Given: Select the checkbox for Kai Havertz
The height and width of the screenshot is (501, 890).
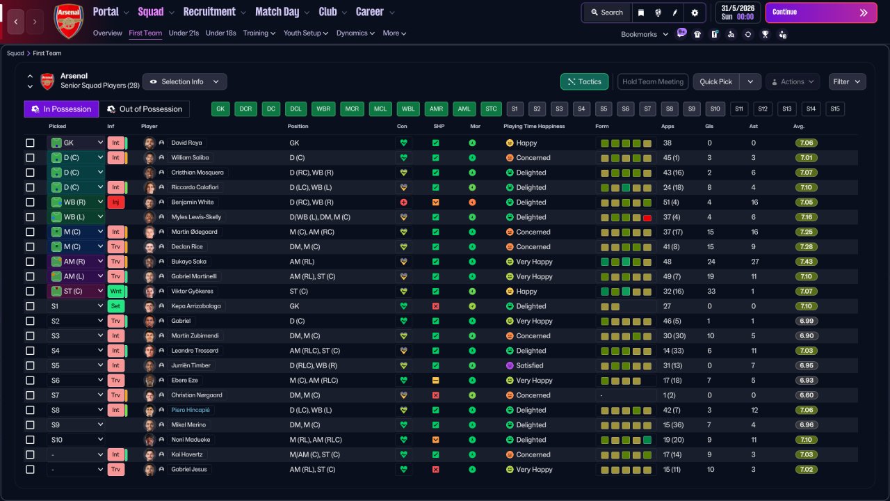Looking at the screenshot, I should (30, 454).
